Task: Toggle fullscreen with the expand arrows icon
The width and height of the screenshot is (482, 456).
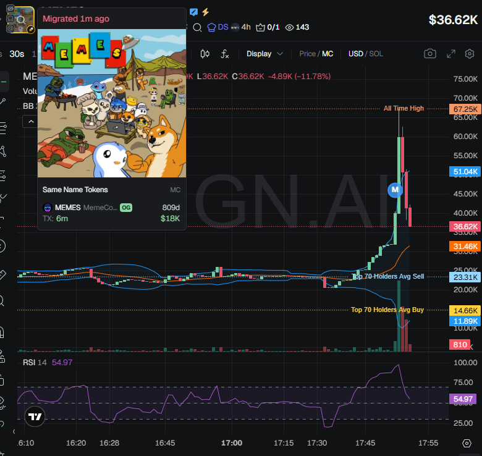Action: pyautogui.click(x=451, y=54)
